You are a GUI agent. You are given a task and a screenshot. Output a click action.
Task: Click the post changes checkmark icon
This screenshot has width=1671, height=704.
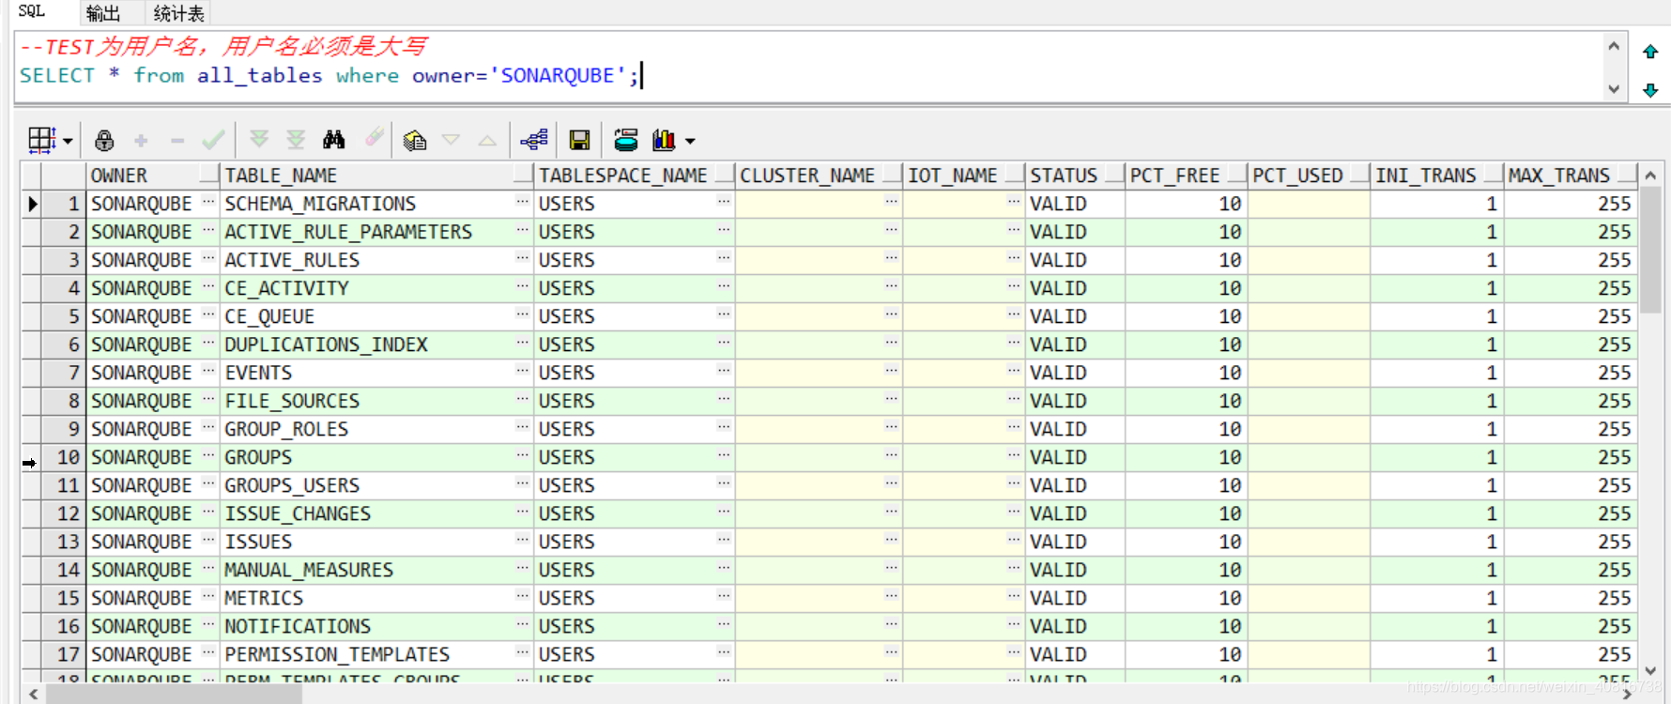213,141
